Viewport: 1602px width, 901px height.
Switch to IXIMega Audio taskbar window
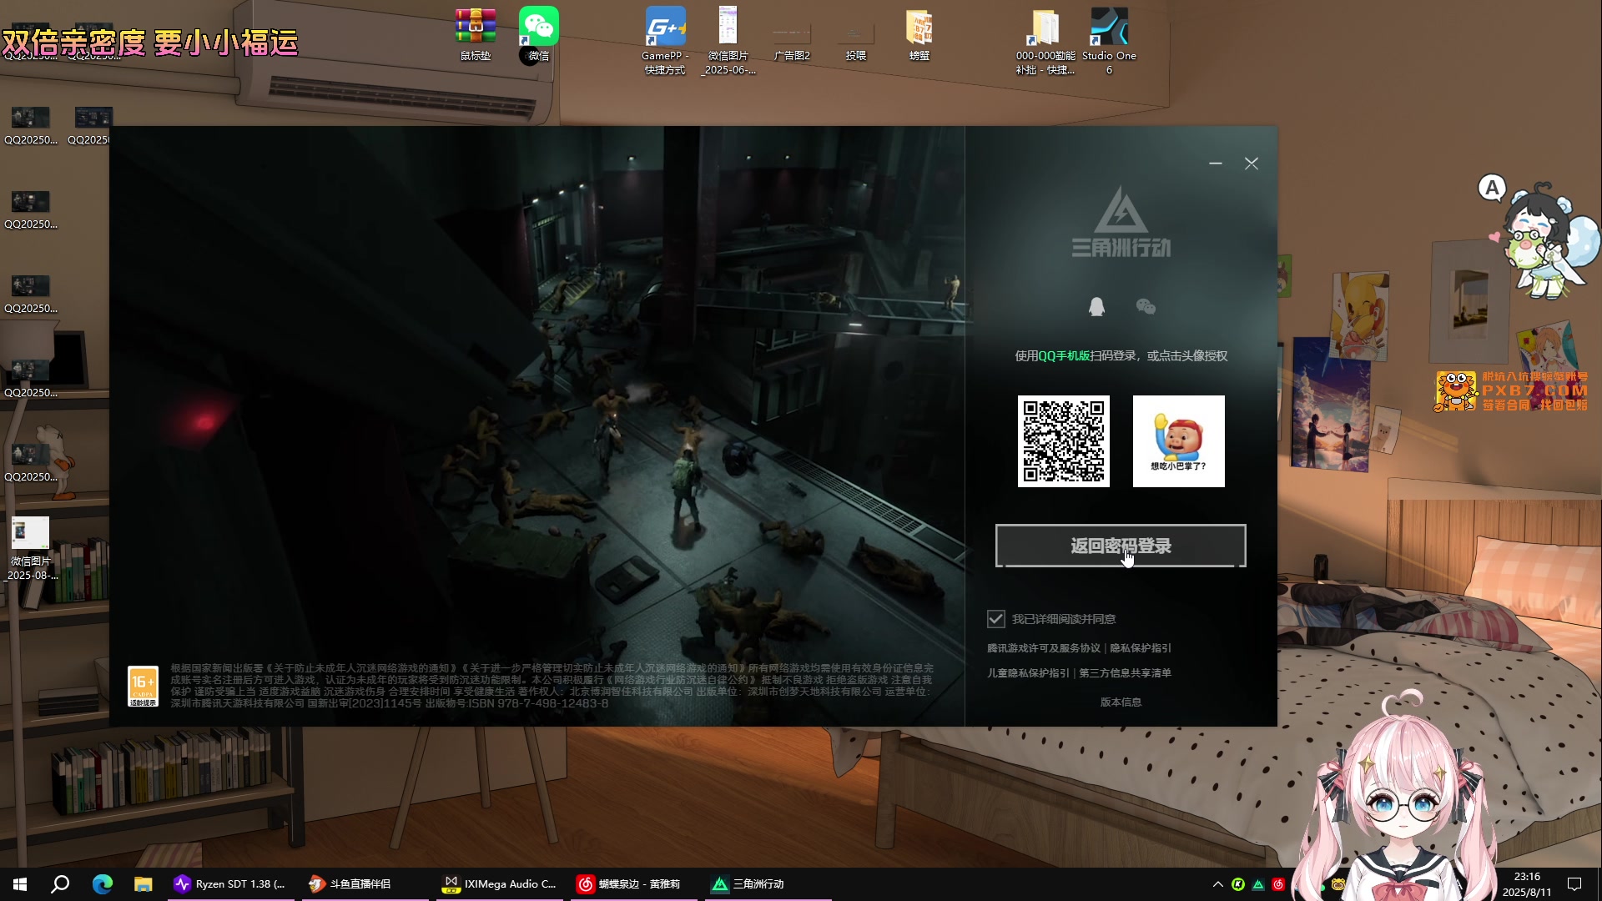click(501, 884)
